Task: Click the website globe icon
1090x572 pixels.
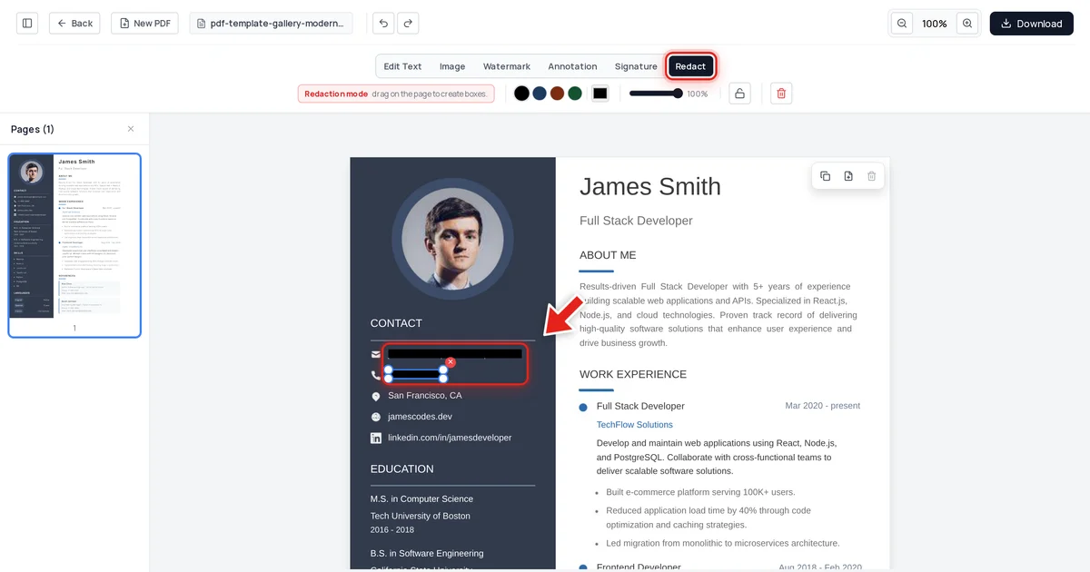Action: click(x=376, y=417)
